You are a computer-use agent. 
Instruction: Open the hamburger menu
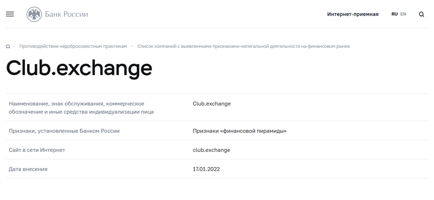(10, 14)
